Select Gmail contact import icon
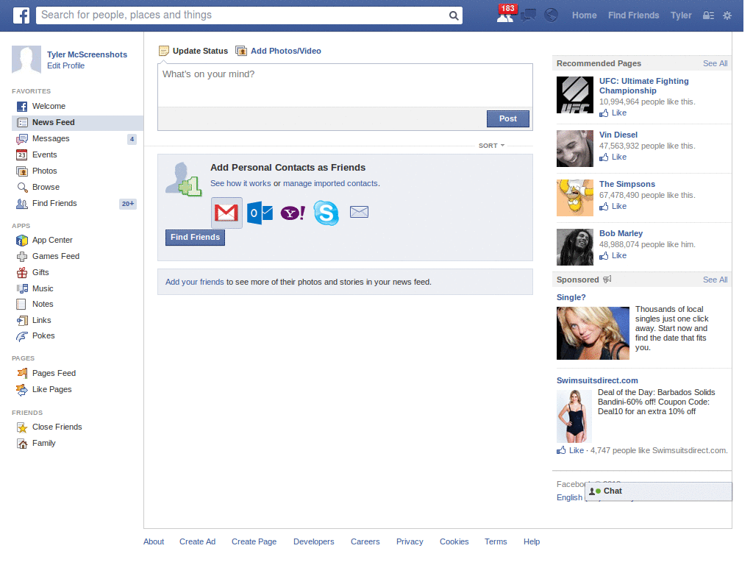Image resolution: width=753 pixels, height=565 pixels. (x=226, y=213)
